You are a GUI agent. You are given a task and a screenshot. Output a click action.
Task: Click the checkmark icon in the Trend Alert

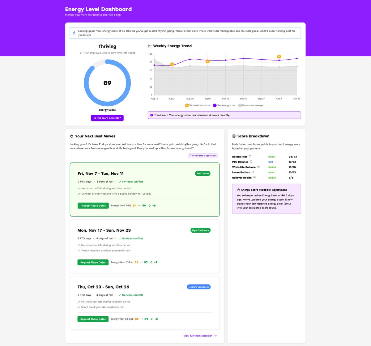[151, 115]
